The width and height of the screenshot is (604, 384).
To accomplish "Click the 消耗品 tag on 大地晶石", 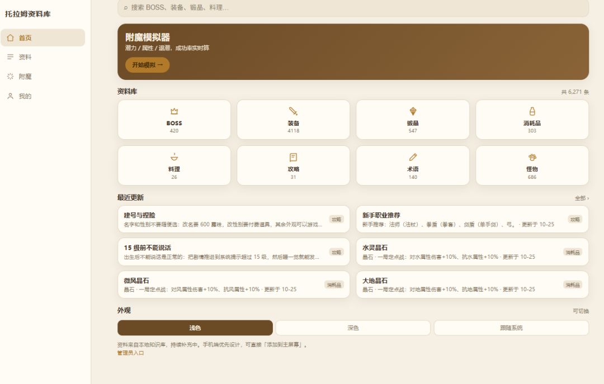I will tap(573, 285).
